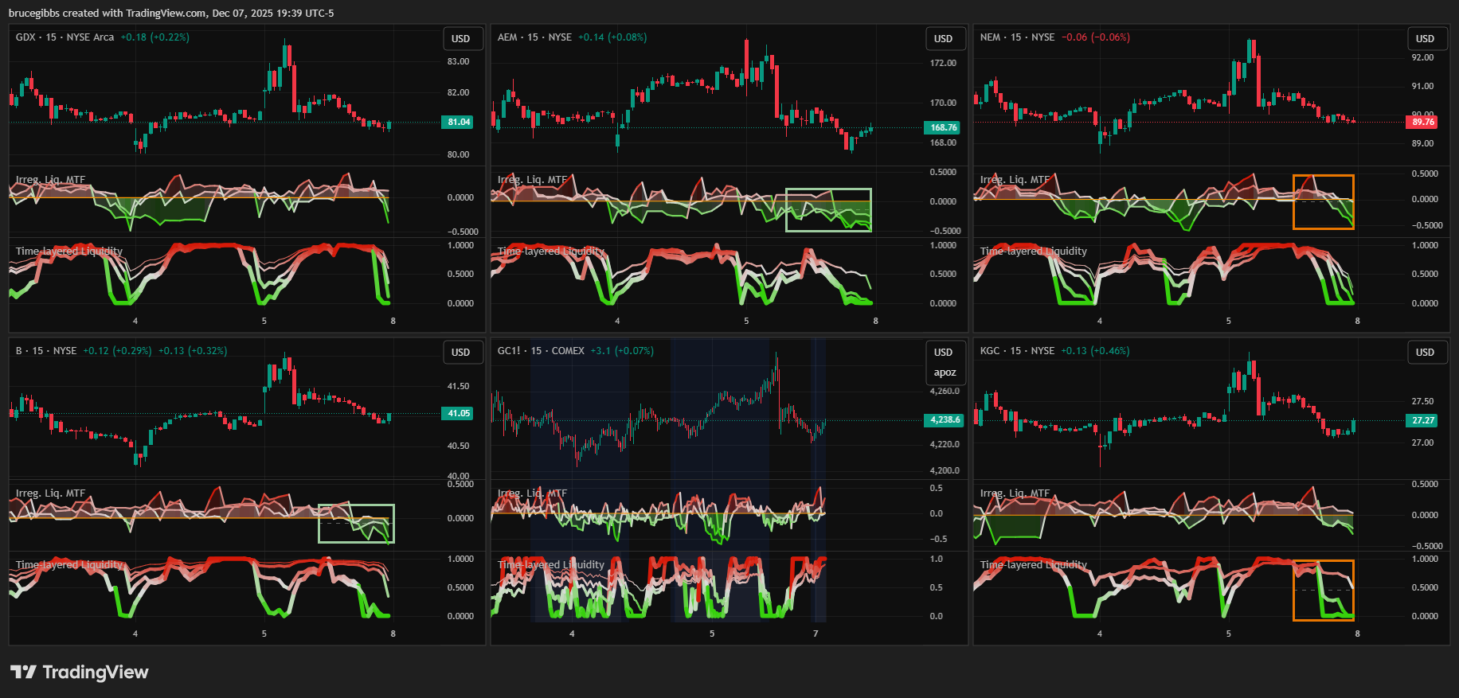Select the orange box in KGC Time-layered Liquidity
Screen dimensions: 1459x698
pos(1323,591)
